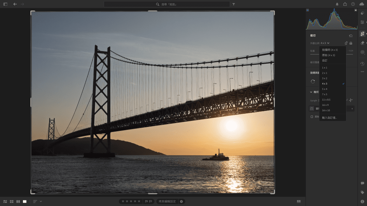The height and width of the screenshot is (206, 367).
Task: Open the Healing Brush tool
Action: pos(362,43)
